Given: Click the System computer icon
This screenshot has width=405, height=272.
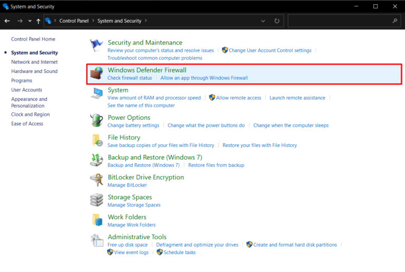Looking at the screenshot, I should point(97,93).
